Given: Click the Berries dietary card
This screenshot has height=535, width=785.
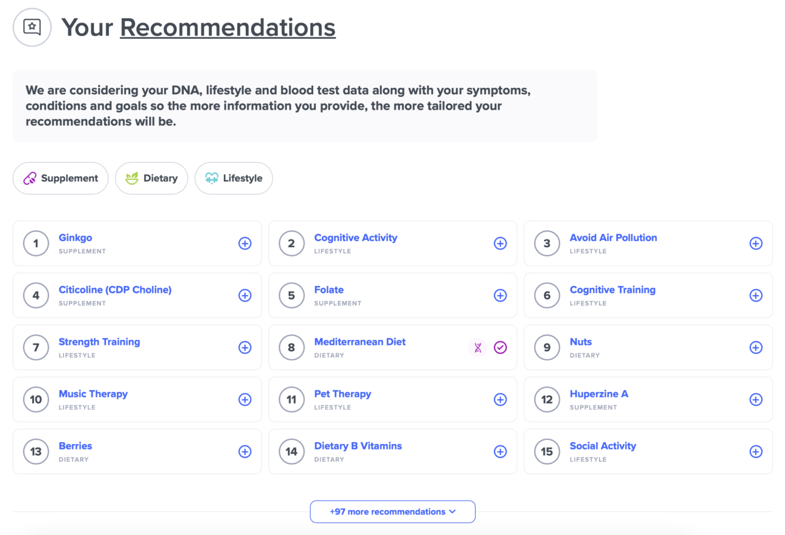Looking at the screenshot, I should coord(75,445).
